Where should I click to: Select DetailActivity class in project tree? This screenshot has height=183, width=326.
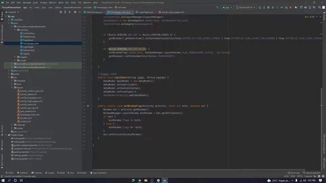tap(29, 37)
